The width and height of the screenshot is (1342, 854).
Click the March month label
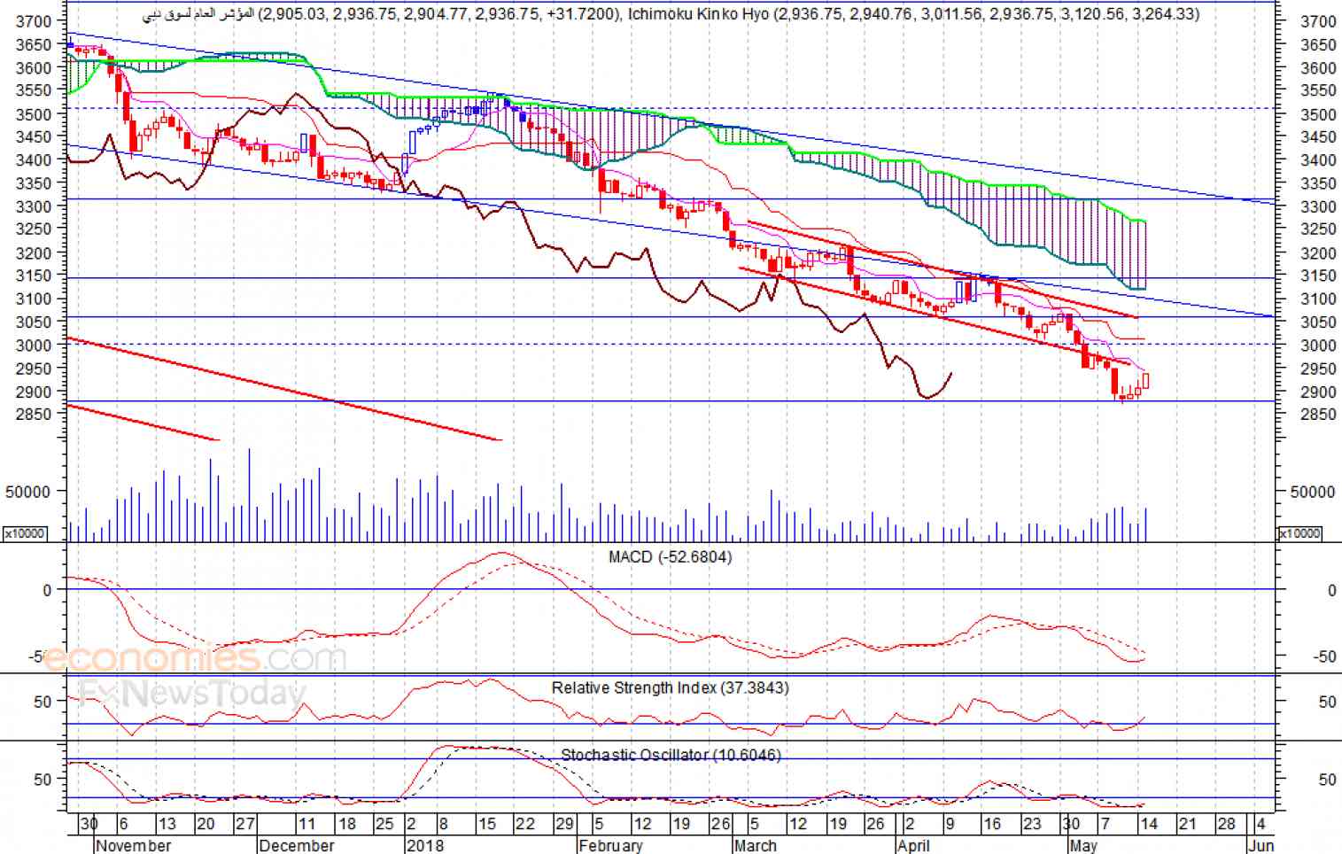(756, 845)
